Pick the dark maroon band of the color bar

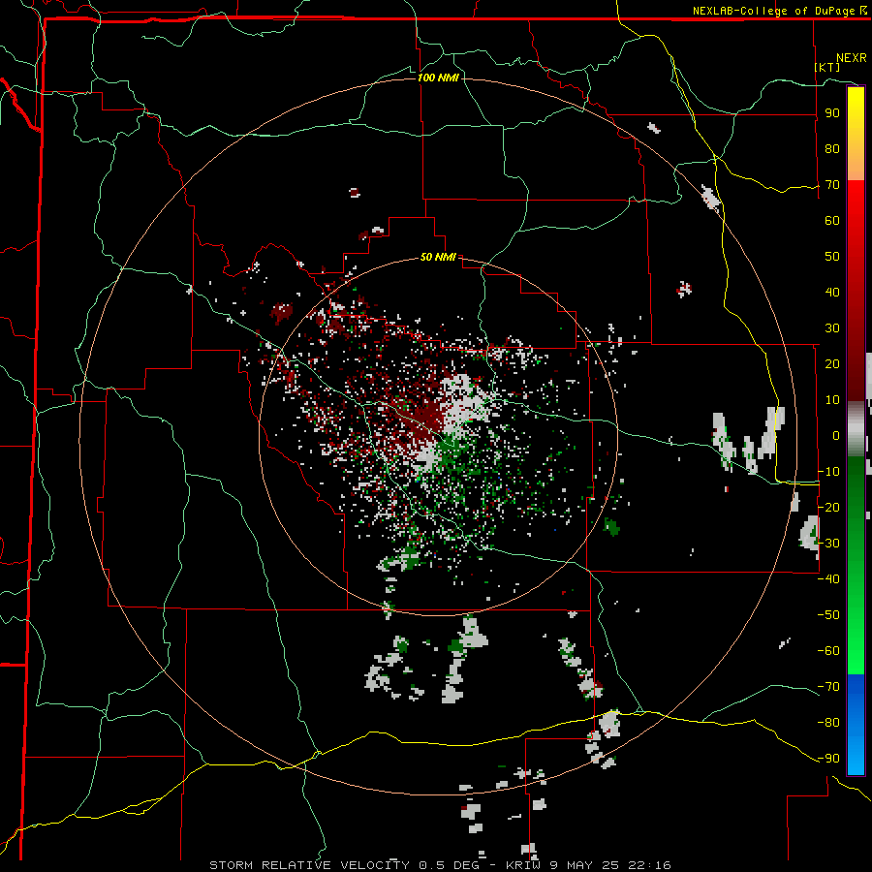point(856,367)
